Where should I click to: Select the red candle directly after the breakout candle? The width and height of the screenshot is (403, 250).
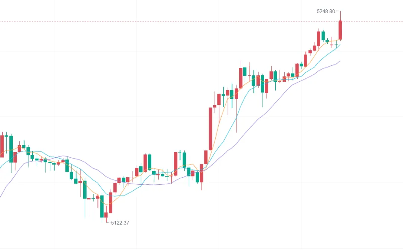(215, 106)
